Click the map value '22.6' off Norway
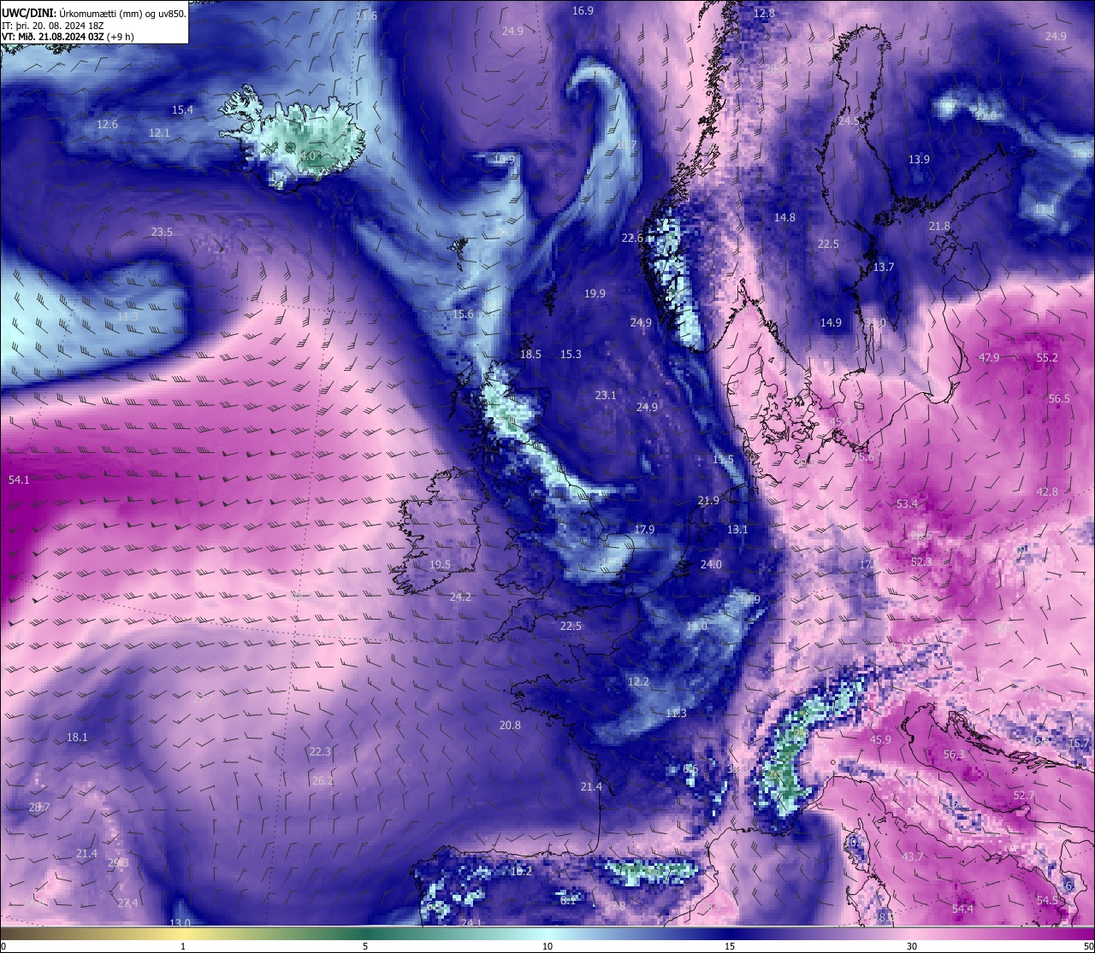The width and height of the screenshot is (1095, 953). pos(632,238)
